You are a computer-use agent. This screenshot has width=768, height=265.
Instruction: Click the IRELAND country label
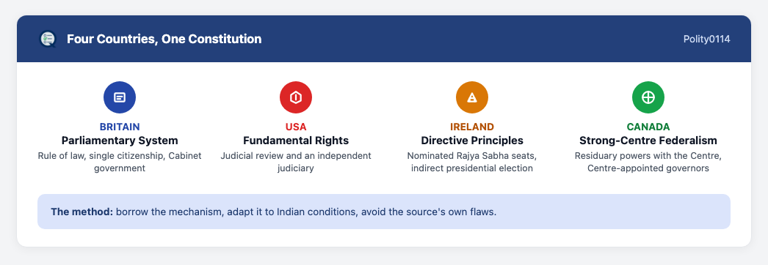coord(472,127)
